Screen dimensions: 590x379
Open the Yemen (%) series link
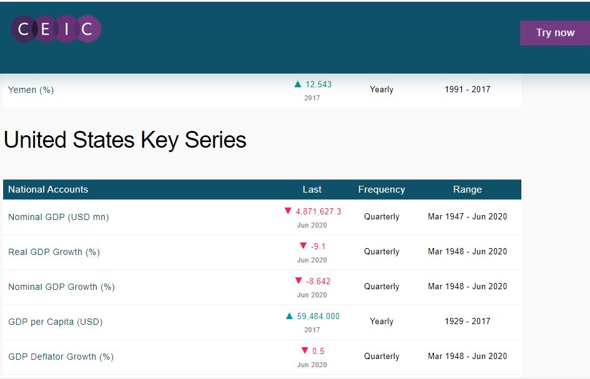(31, 90)
